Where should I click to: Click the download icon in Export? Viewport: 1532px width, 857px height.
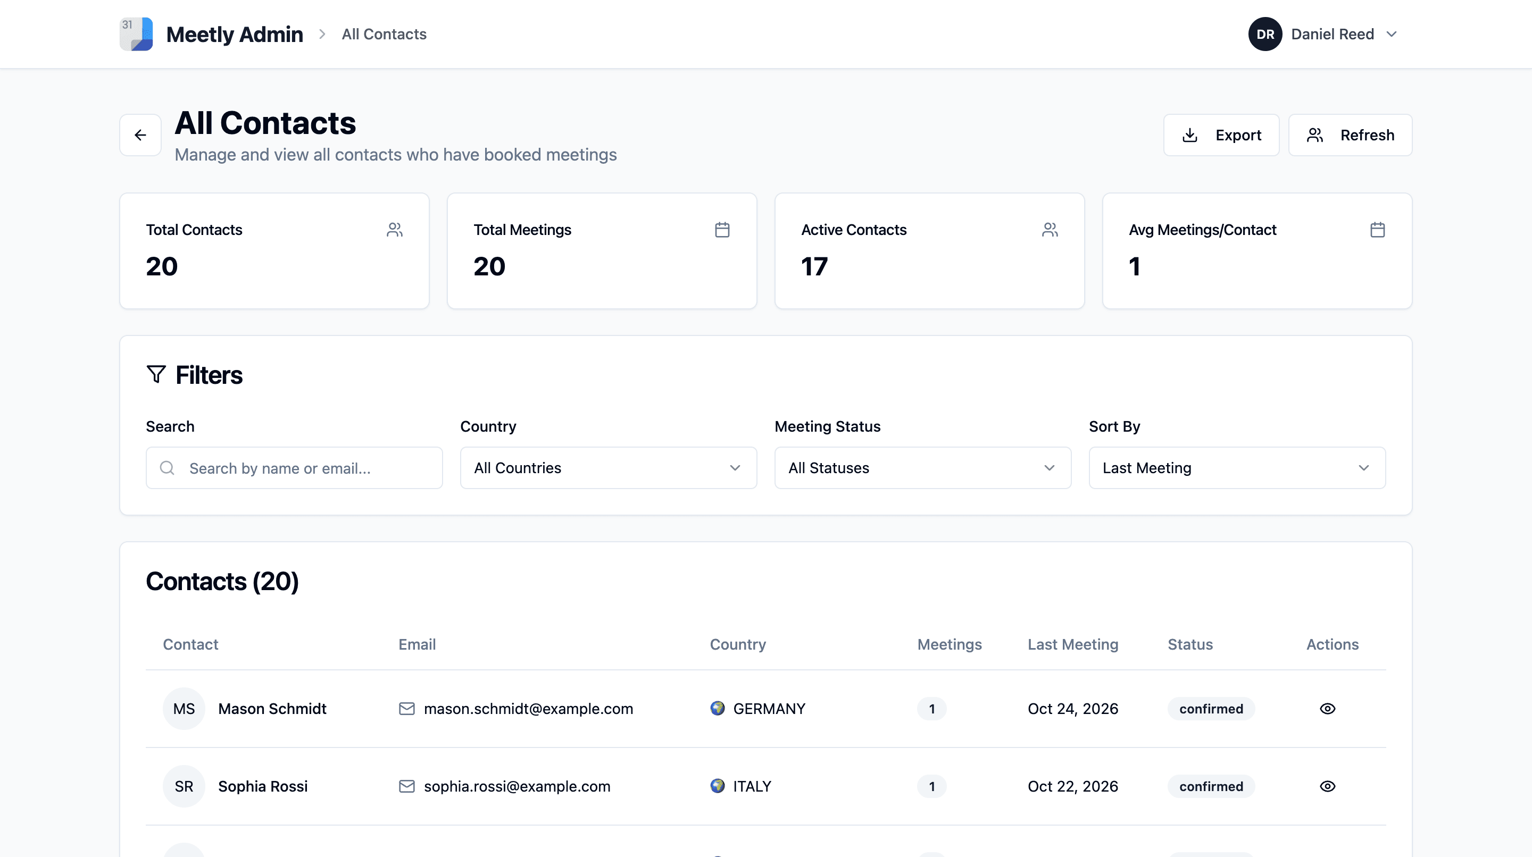pos(1190,135)
